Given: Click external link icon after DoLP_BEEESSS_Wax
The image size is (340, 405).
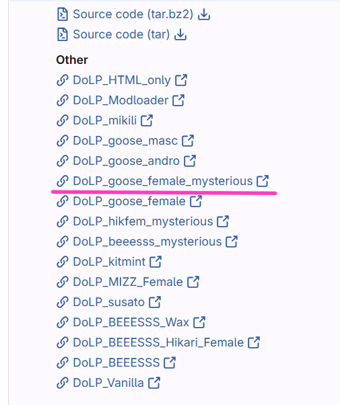Looking at the screenshot, I should 199,322.
